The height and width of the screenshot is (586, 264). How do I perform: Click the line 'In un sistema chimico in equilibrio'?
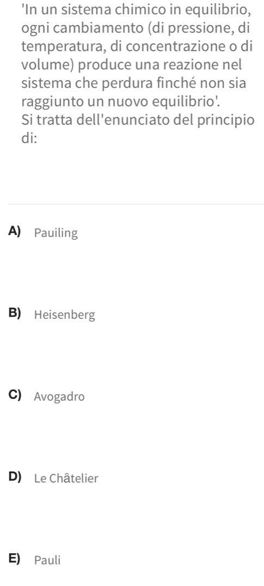pos(136,10)
